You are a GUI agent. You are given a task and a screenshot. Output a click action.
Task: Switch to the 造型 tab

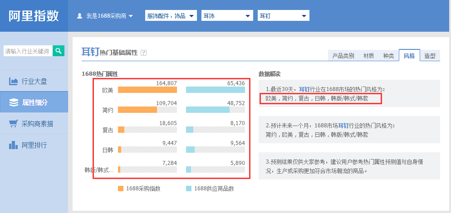point(430,56)
